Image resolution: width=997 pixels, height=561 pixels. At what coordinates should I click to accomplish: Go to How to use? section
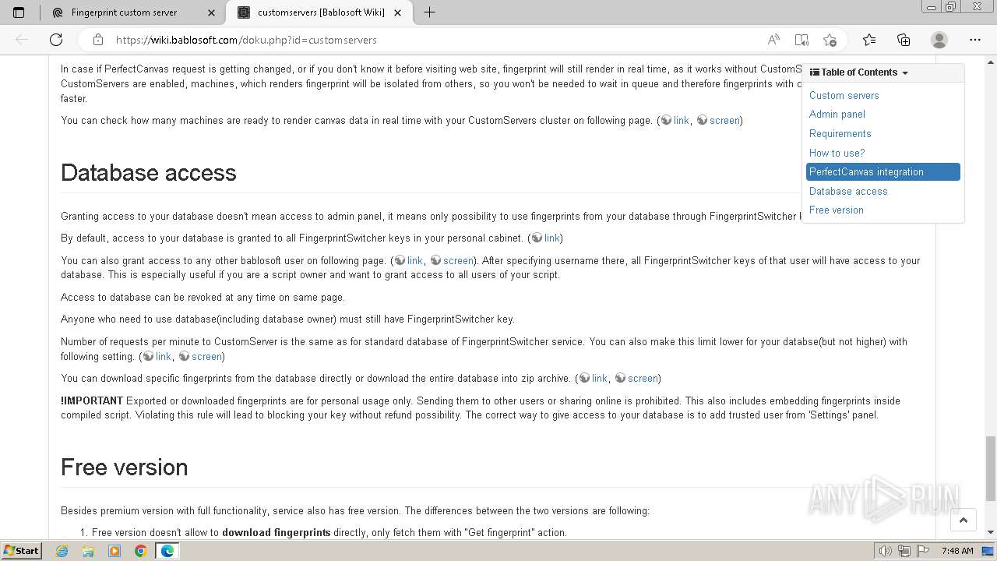(x=837, y=153)
